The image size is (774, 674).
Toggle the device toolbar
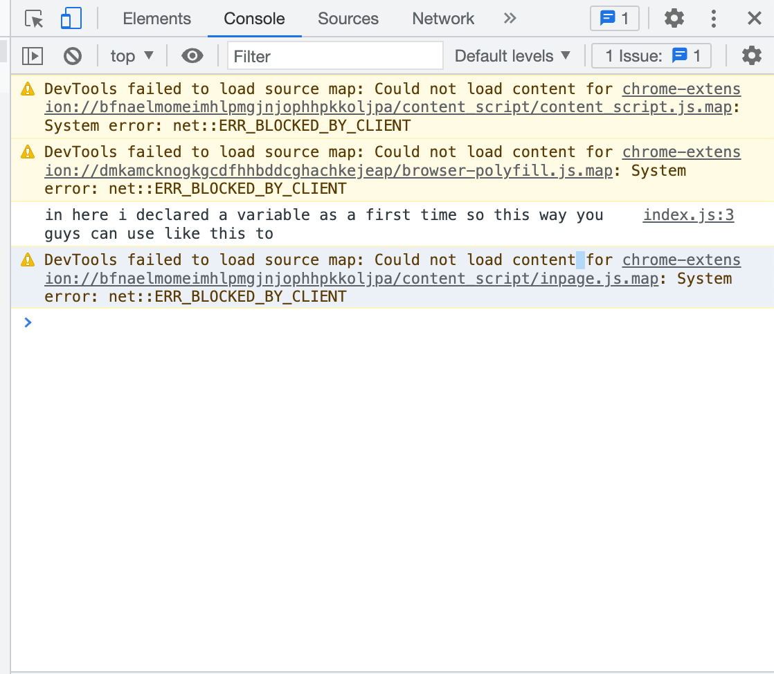pos(71,18)
